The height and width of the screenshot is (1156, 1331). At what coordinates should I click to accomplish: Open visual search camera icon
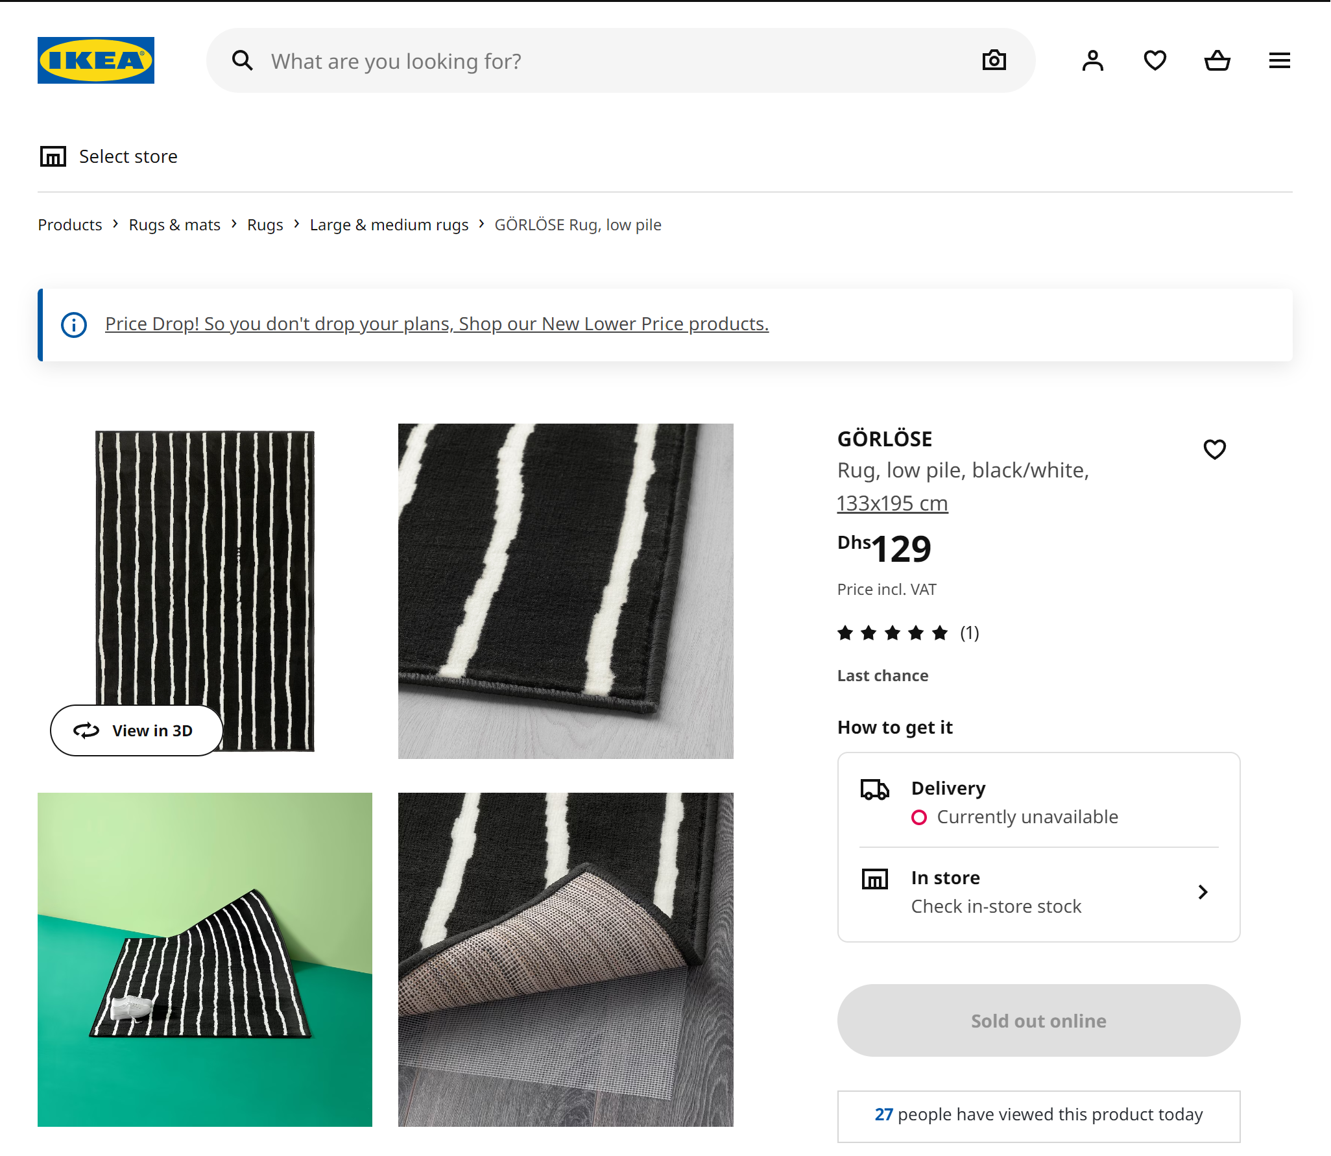[x=994, y=60]
